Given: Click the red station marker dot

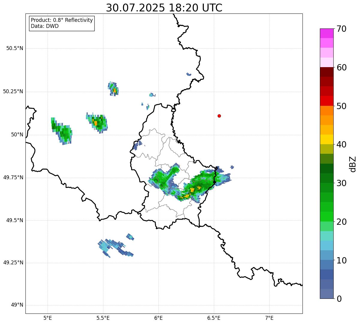Looking at the screenshot, I should (219, 116).
